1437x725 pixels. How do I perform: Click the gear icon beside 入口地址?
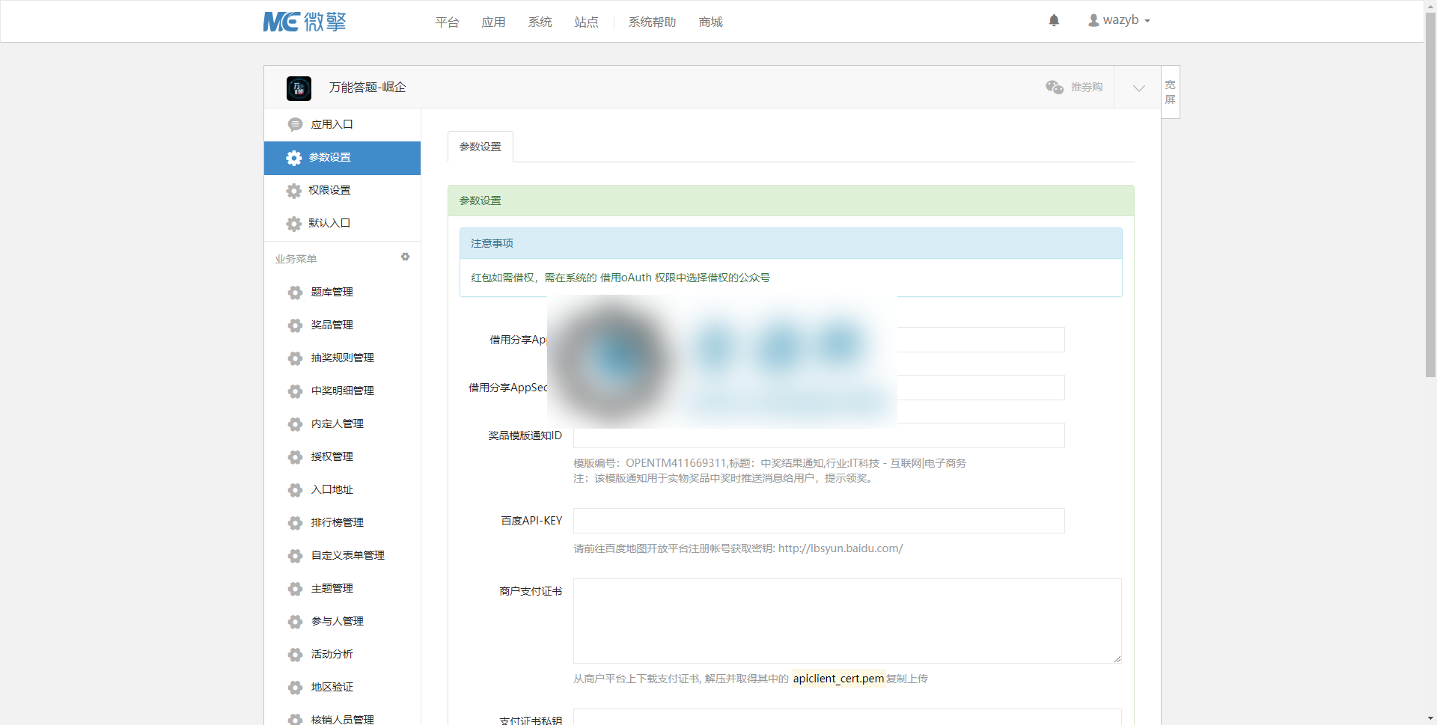pyautogui.click(x=296, y=490)
